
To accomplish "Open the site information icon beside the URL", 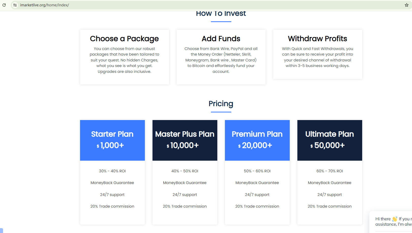I will tap(15, 5).
